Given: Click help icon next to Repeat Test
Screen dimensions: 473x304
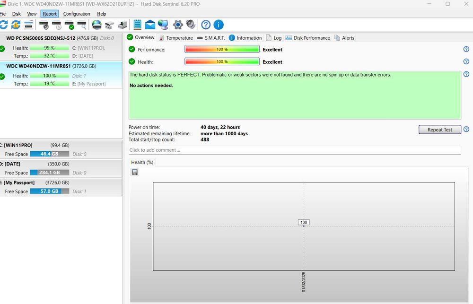Looking at the screenshot, I should pos(466,130).
